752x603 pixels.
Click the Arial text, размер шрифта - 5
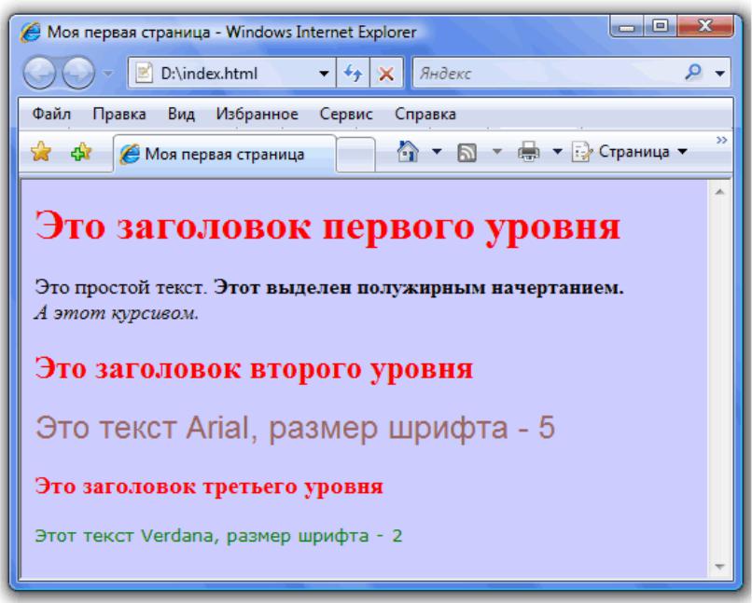[x=296, y=428]
